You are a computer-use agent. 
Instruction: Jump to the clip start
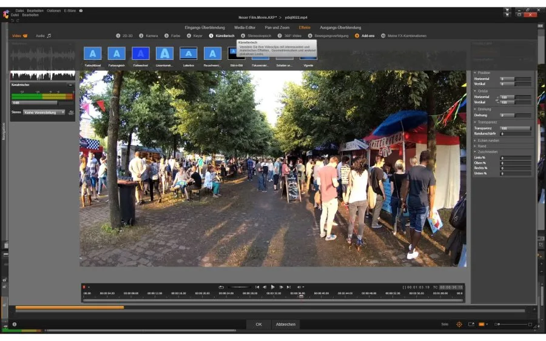click(257, 287)
